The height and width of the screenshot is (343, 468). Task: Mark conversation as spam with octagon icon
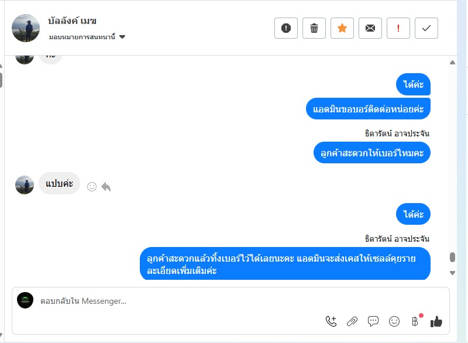point(286,28)
